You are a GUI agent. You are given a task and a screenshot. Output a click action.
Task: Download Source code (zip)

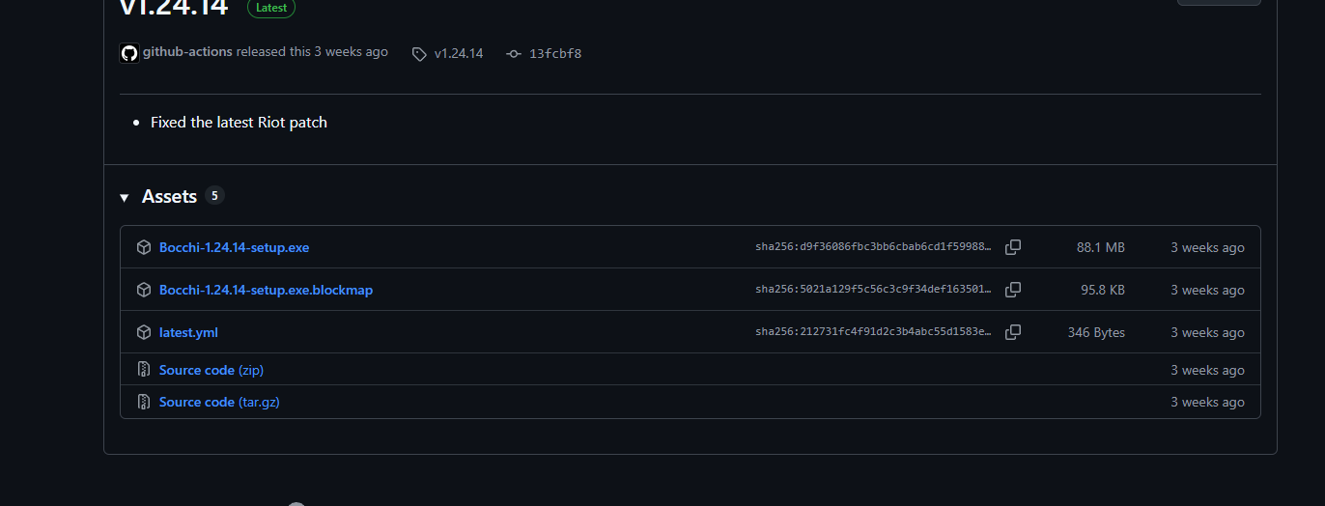click(x=211, y=370)
